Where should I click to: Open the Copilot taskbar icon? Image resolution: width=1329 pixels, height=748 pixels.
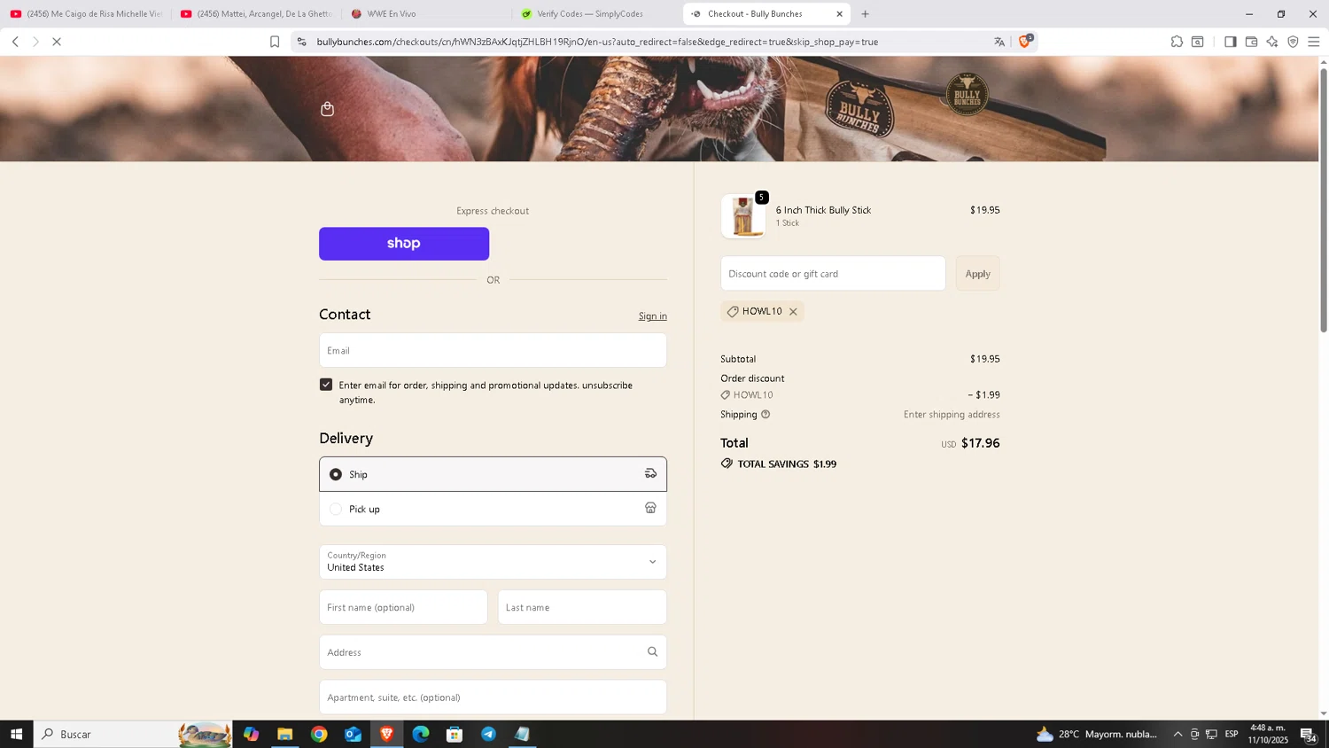251,734
